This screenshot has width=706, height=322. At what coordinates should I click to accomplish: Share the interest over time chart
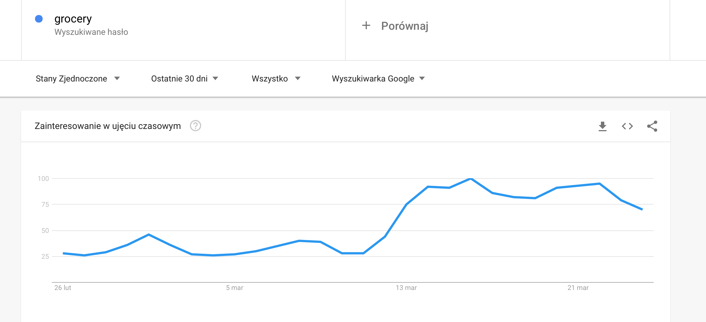(x=652, y=126)
